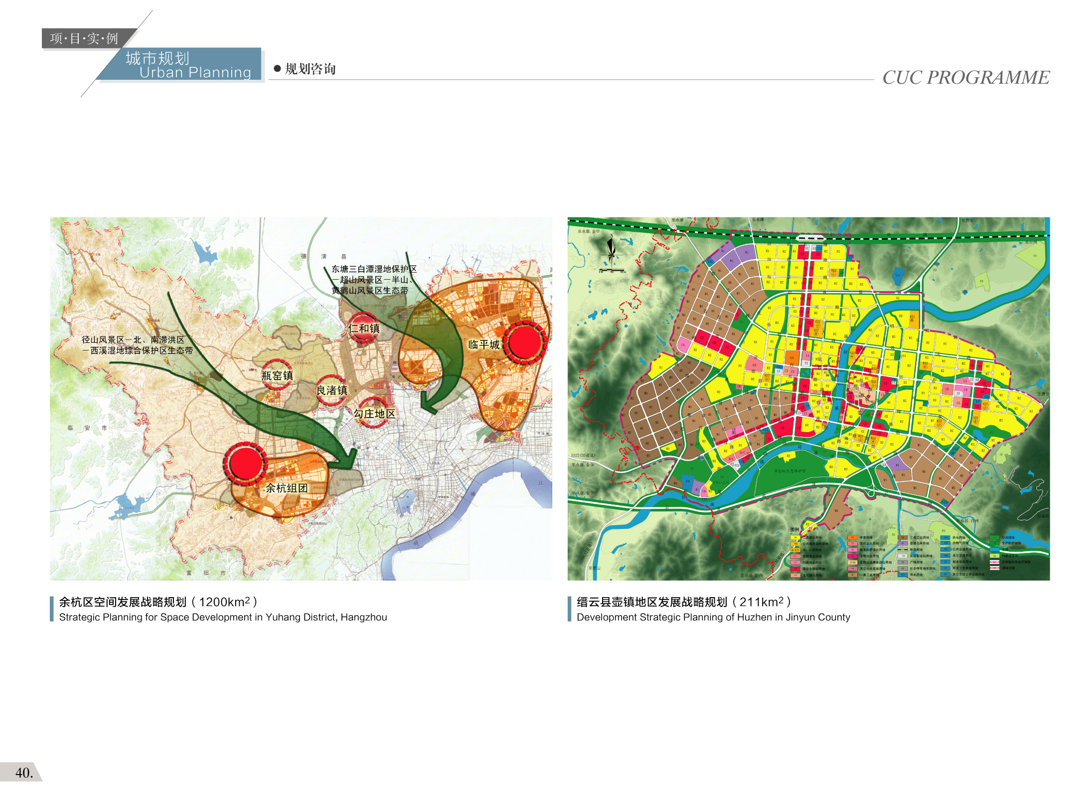Click the CUC PROGRAMME title text

965,77
